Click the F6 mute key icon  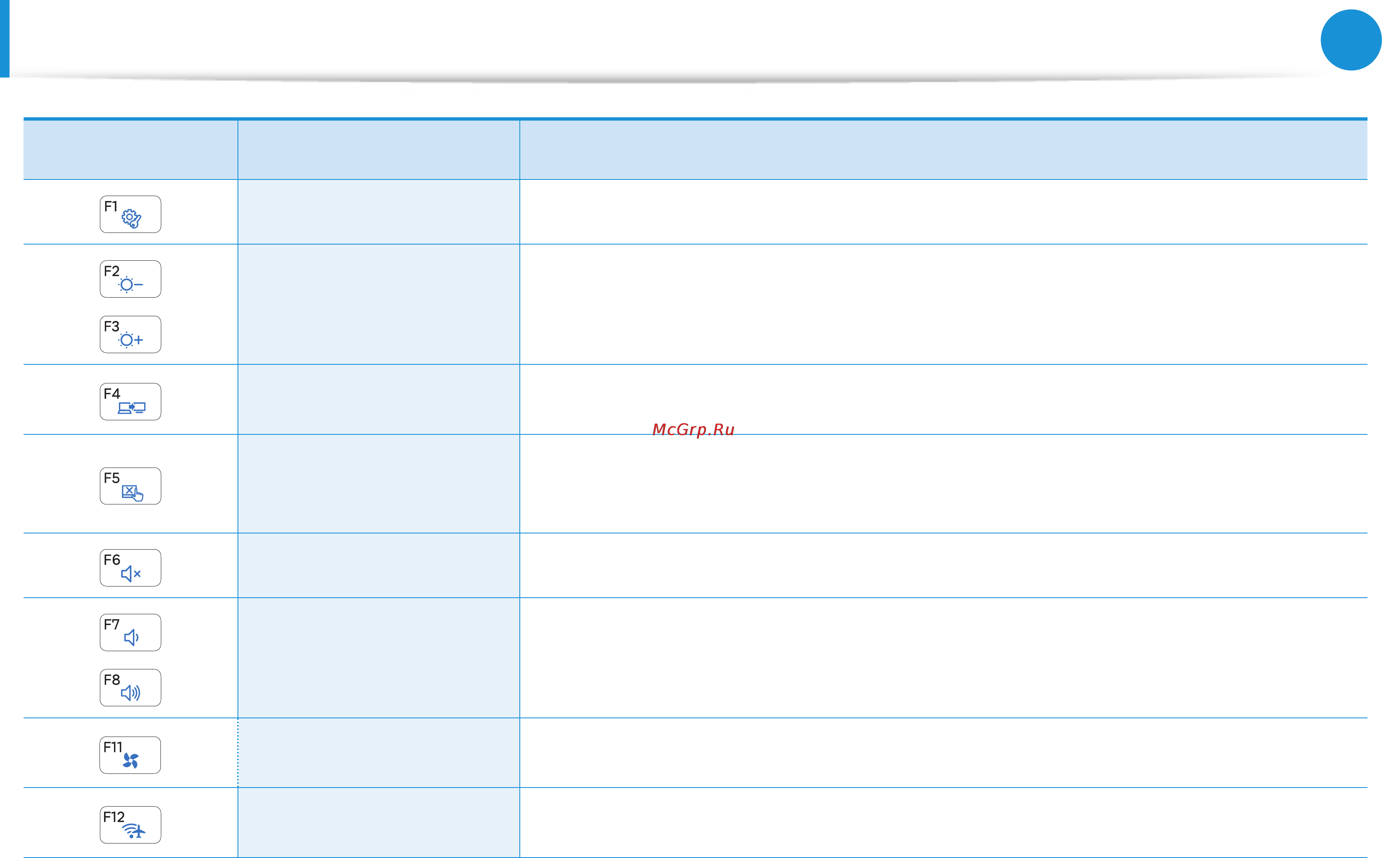click(131, 568)
